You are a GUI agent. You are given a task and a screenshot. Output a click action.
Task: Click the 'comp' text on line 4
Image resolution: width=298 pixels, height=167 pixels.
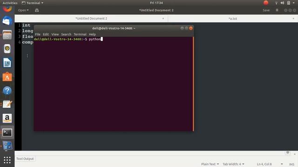(27, 42)
